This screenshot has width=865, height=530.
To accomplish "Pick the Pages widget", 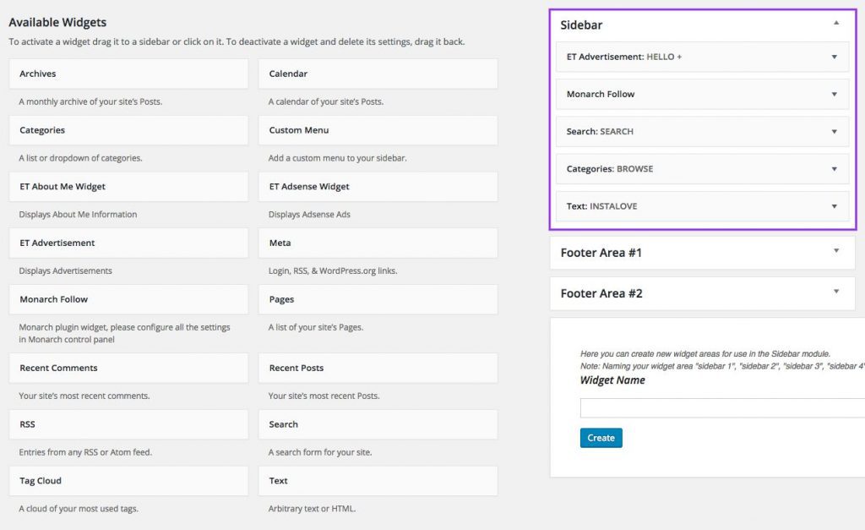I will (378, 298).
